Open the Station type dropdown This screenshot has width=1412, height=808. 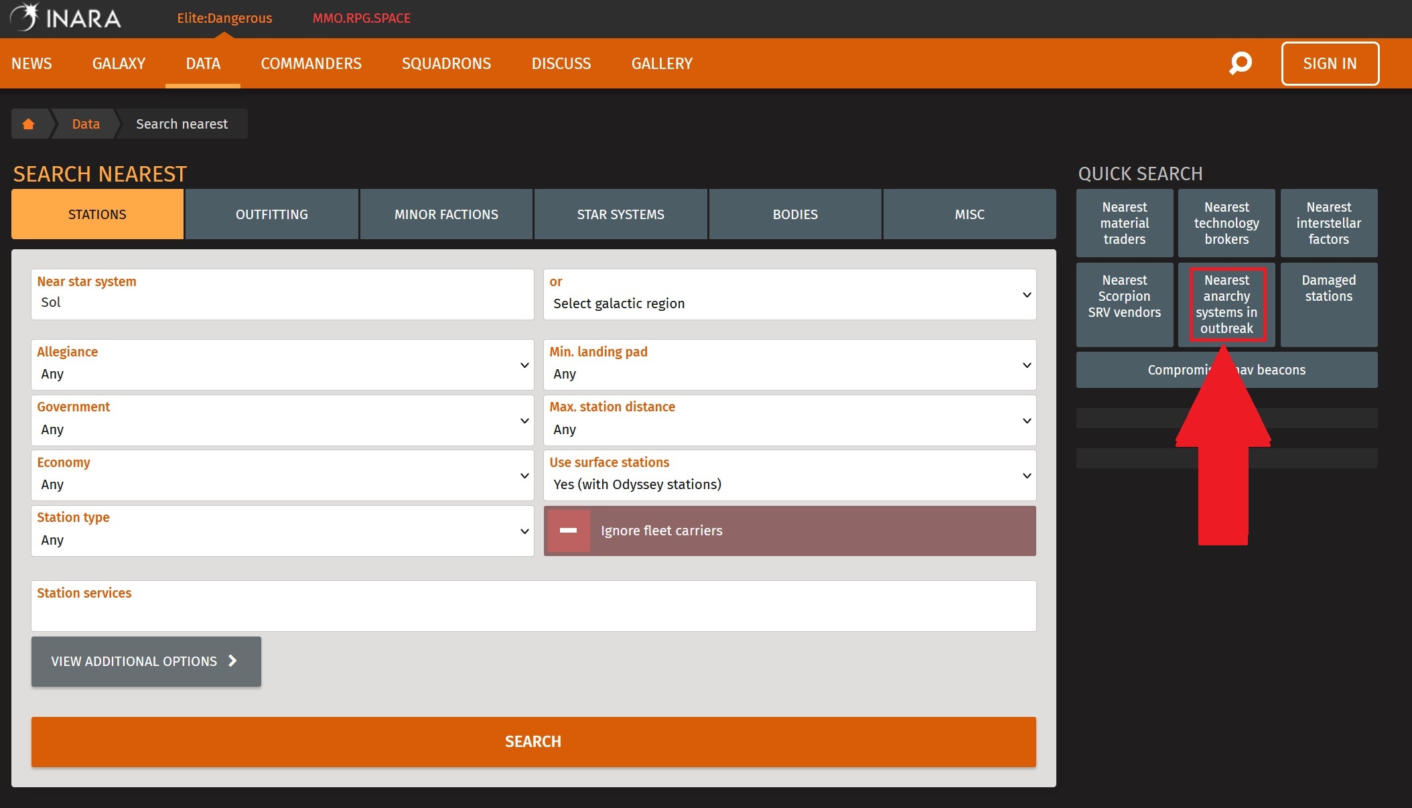(x=282, y=531)
